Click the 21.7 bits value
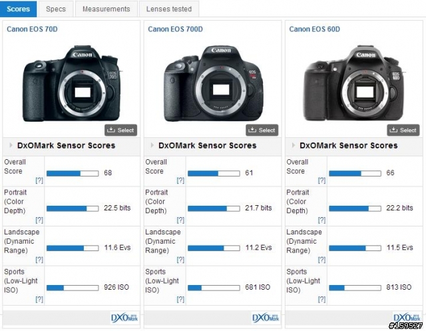Image resolution: width=426 pixels, height=331 pixels. (x=258, y=208)
